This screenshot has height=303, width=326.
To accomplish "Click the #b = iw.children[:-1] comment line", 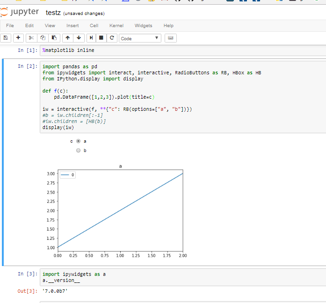I will coord(72,115).
